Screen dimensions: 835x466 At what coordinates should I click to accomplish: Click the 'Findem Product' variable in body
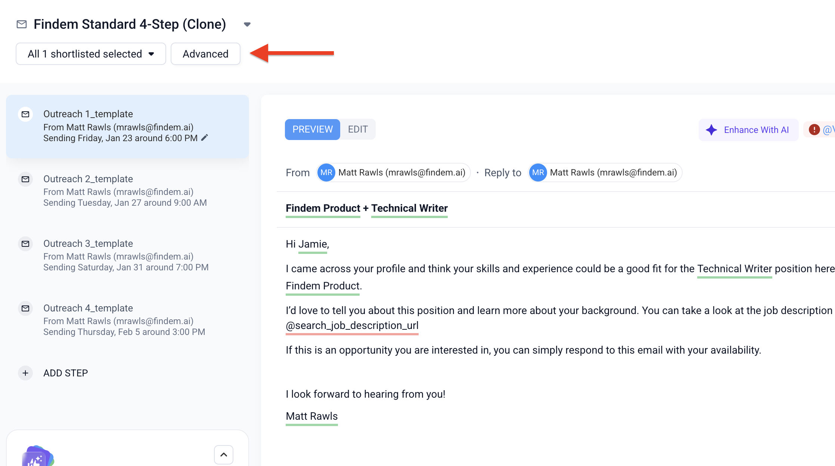tap(323, 286)
